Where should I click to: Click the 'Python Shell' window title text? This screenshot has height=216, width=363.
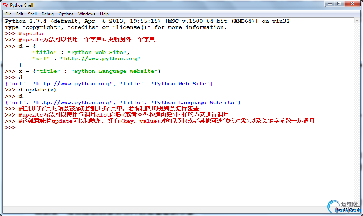22,5
